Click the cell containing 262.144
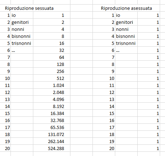The image size is (165, 156). (51, 141)
